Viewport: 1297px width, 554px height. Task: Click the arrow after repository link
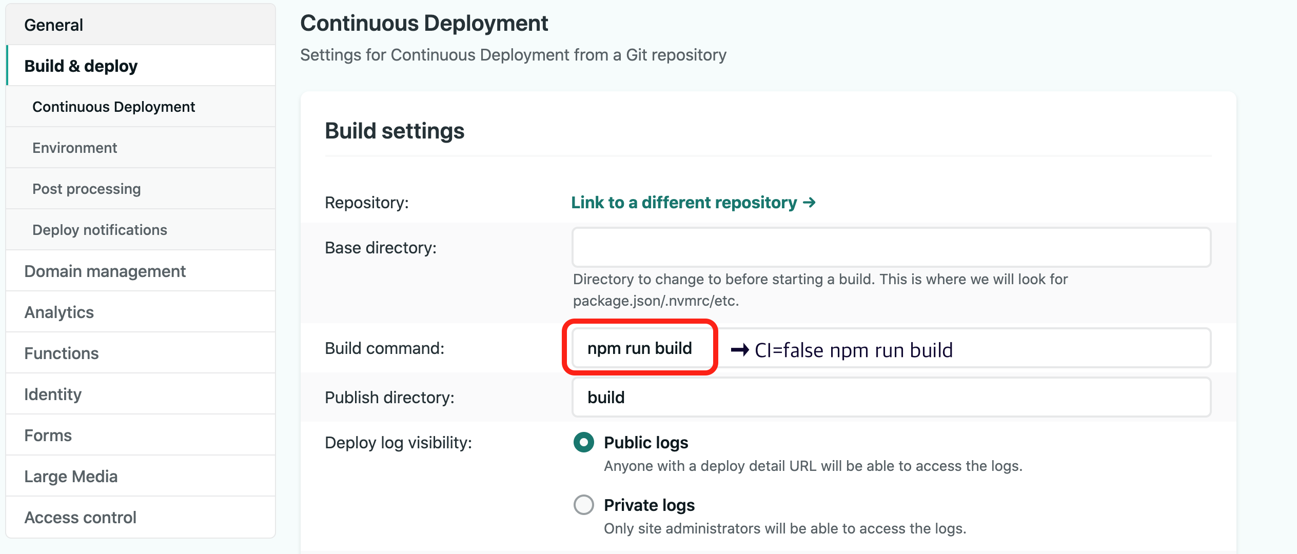(810, 203)
